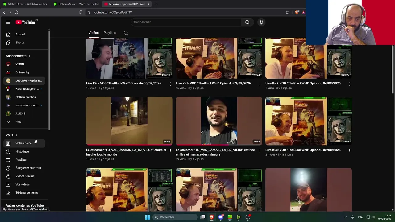Expand Plus to show more subscriptions
Viewport: 395px width, 222px height.
[x=25, y=122]
